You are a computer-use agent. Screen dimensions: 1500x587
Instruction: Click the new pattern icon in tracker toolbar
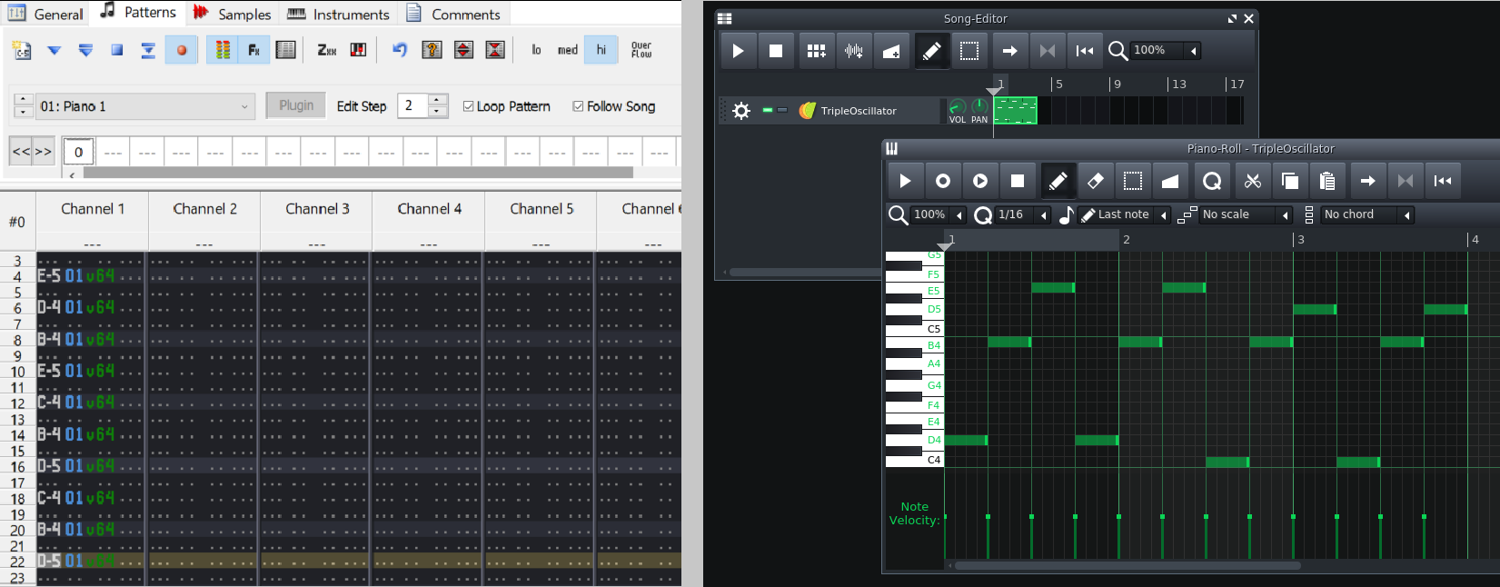(22, 50)
